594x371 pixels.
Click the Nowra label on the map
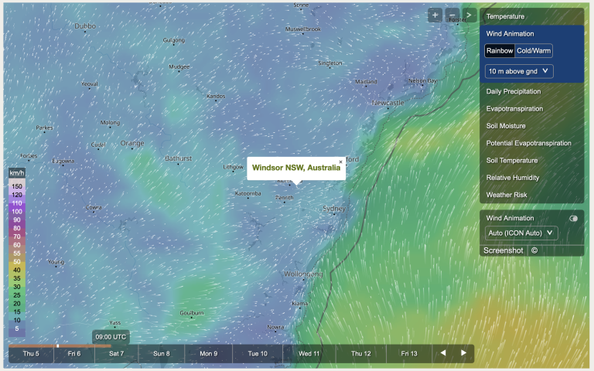(x=275, y=327)
